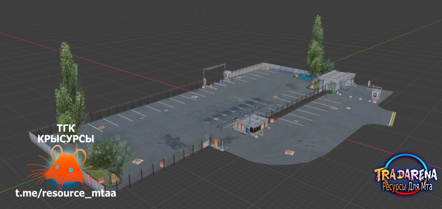This screenshot has height=209, width=442.
Task: Select the blue flowerbed by the right tree
Action: point(304,77)
